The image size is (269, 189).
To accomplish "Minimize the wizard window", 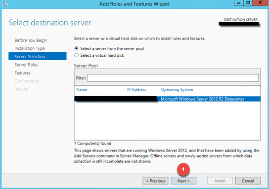I will point(239,3).
